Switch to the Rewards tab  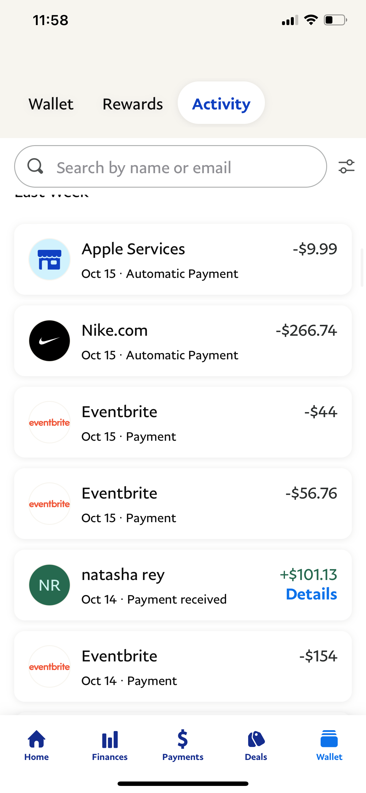tap(133, 104)
